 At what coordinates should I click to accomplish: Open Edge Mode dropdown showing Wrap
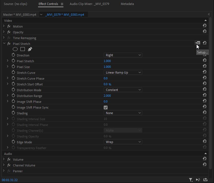(123, 142)
